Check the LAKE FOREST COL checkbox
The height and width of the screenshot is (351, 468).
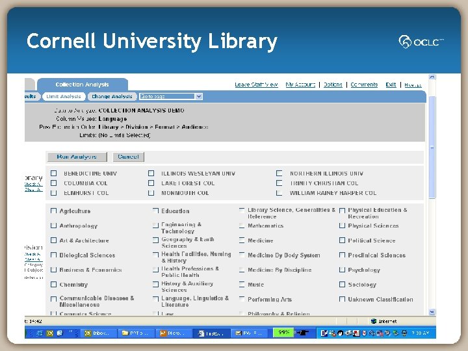click(x=151, y=183)
